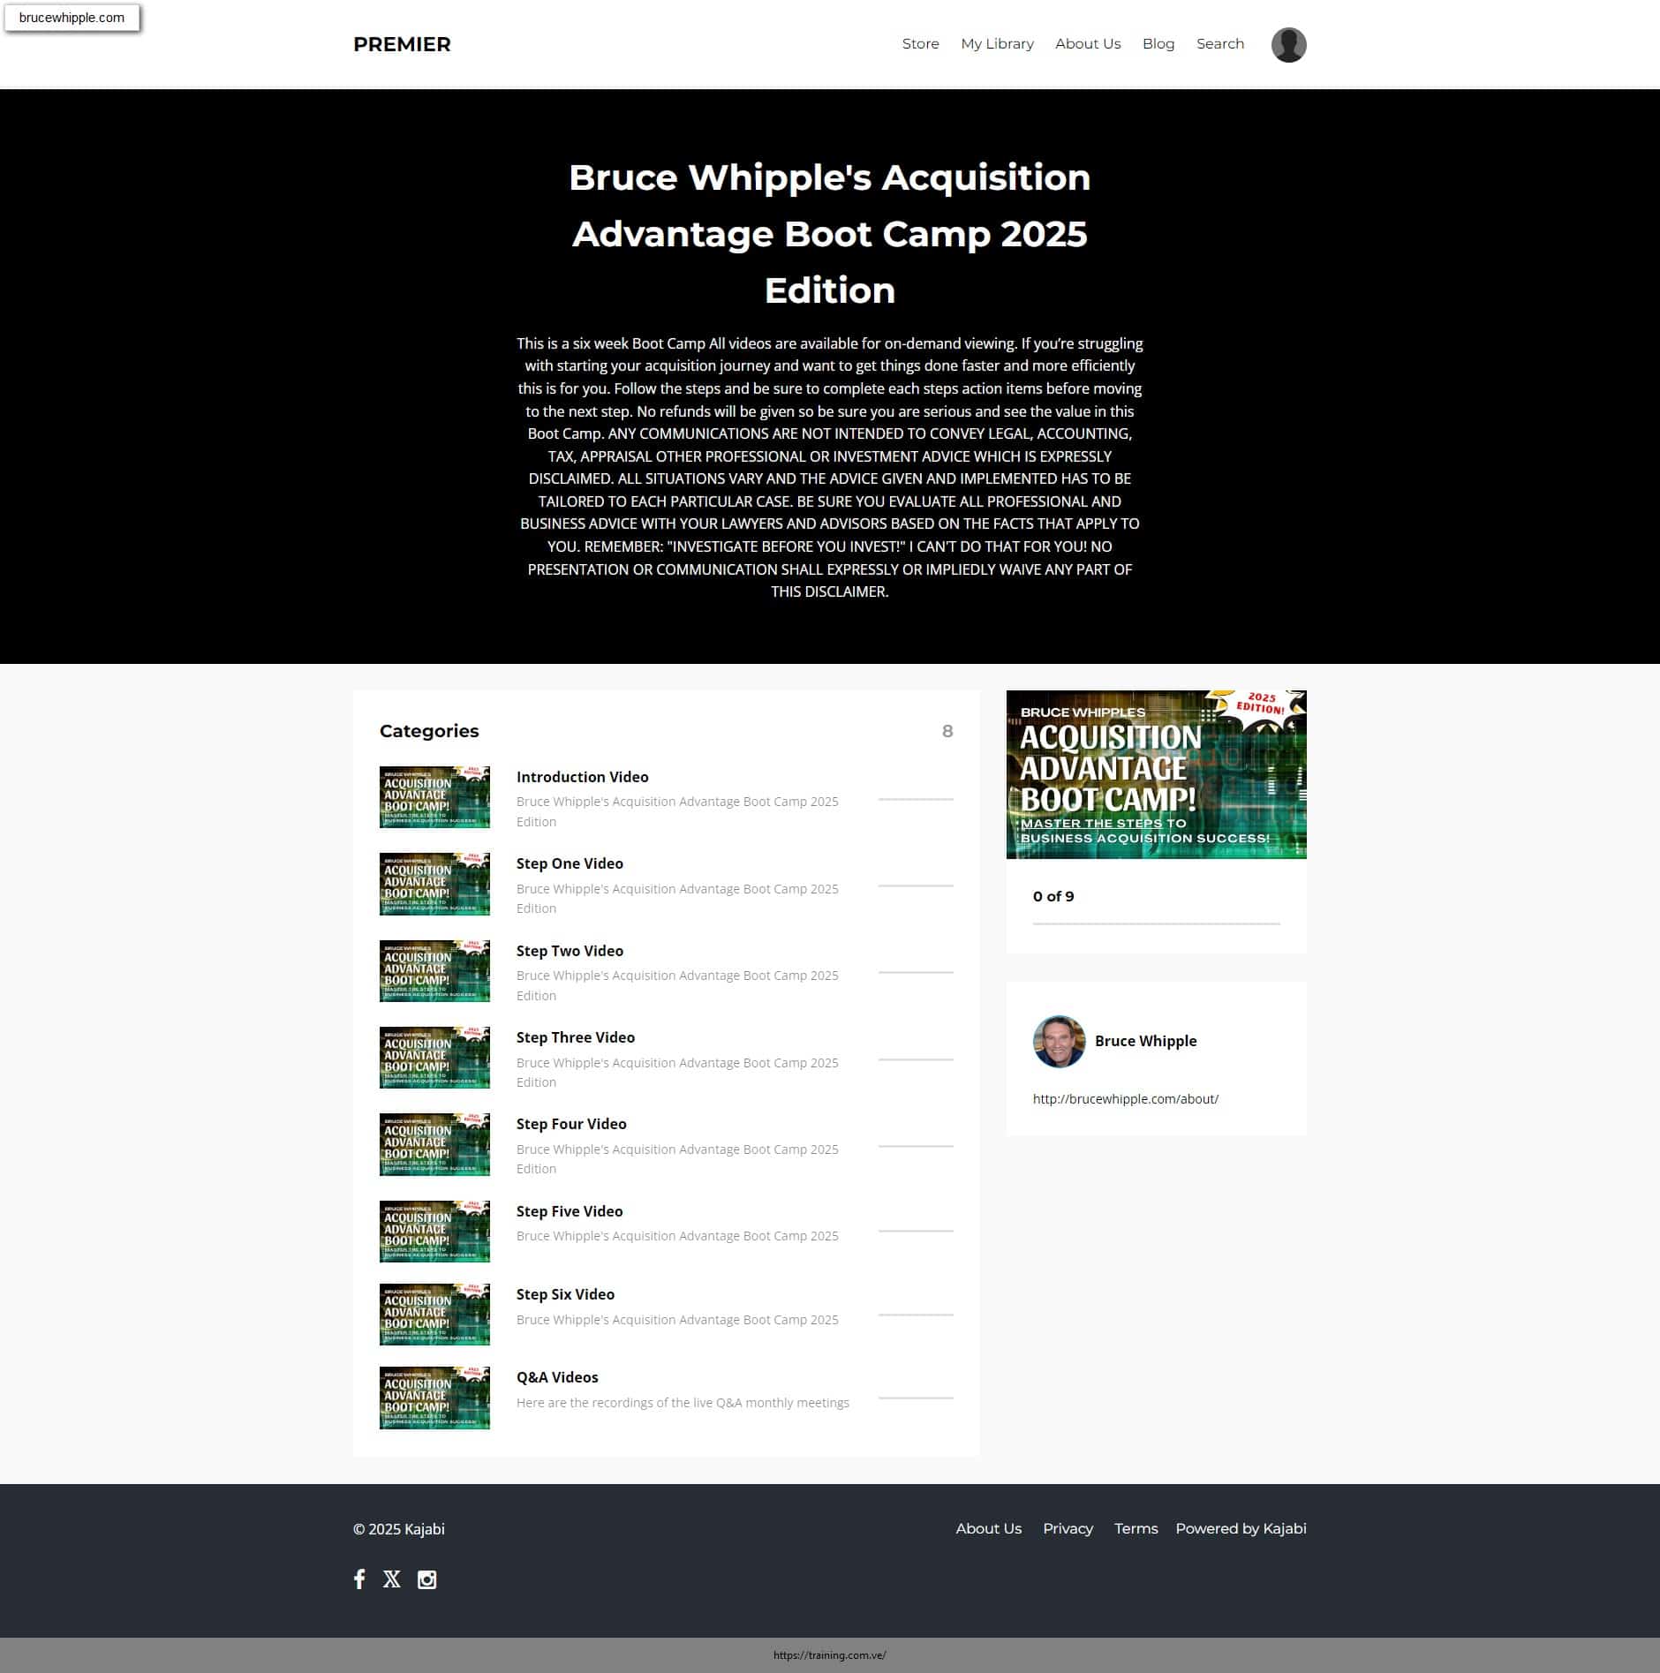Open the Facebook social icon
The width and height of the screenshot is (1660, 1673).
tap(359, 1579)
